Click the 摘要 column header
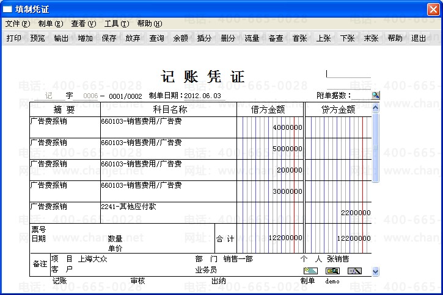This screenshot has width=443, height=295. tap(65, 109)
